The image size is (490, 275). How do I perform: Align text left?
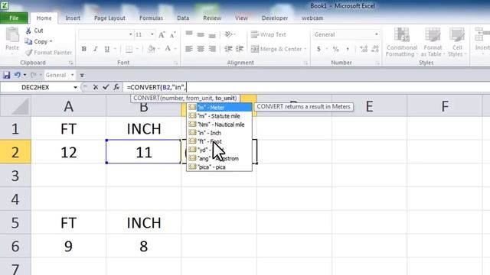189,49
